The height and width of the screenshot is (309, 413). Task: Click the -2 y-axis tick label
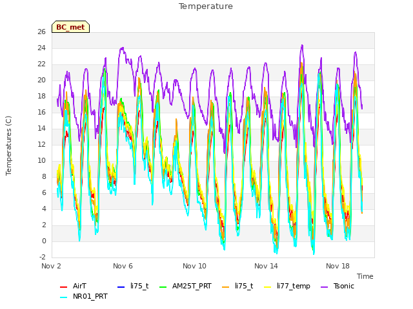click(43, 257)
